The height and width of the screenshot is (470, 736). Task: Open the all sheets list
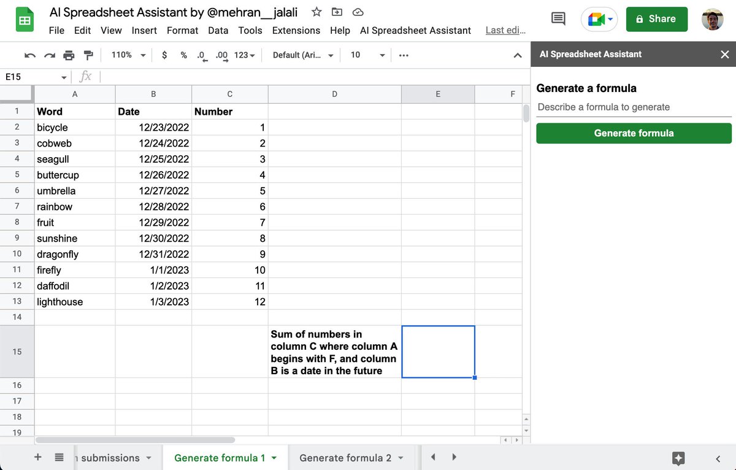(x=59, y=457)
